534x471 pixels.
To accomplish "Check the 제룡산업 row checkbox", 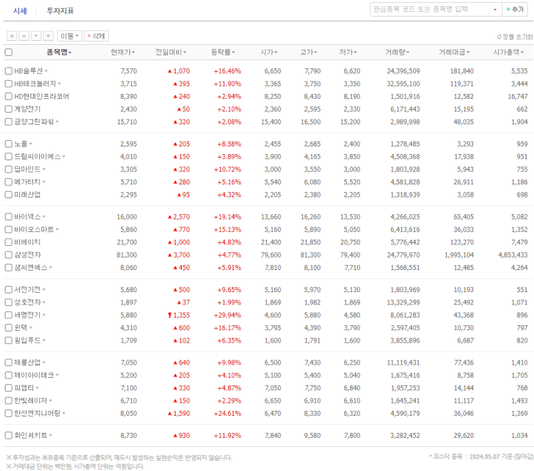I will click(8, 363).
